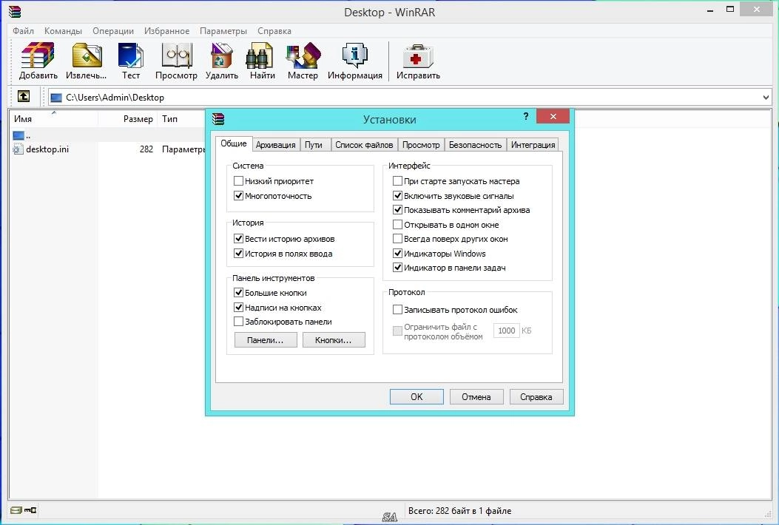Switch to the Список файлов tab

(364, 144)
